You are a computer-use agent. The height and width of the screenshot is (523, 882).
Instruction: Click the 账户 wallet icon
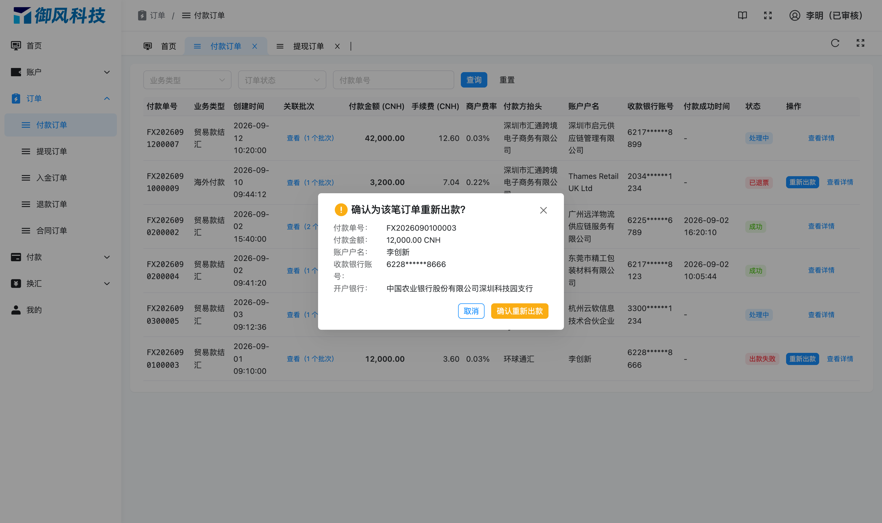tap(16, 72)
